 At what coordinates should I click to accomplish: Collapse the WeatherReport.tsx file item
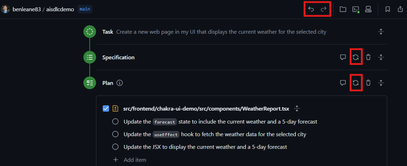click(297, 108)
